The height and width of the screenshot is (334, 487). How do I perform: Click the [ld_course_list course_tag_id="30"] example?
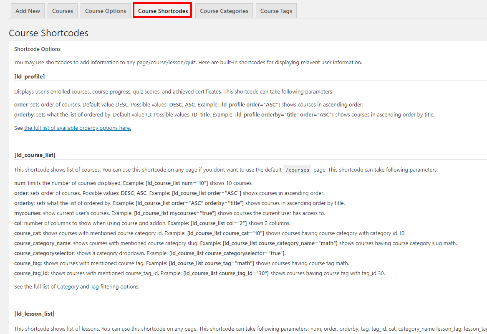pyautogui.click(x=226, y=273)
